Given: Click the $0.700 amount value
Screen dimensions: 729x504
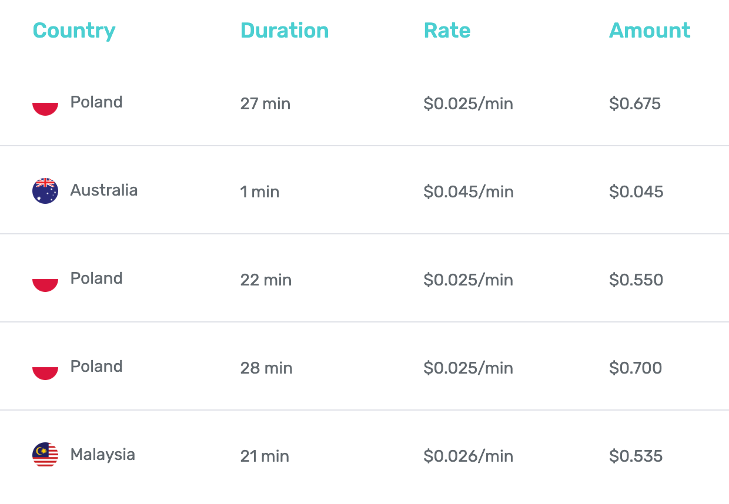Looking at the screenshot, I should pos(636,368).
